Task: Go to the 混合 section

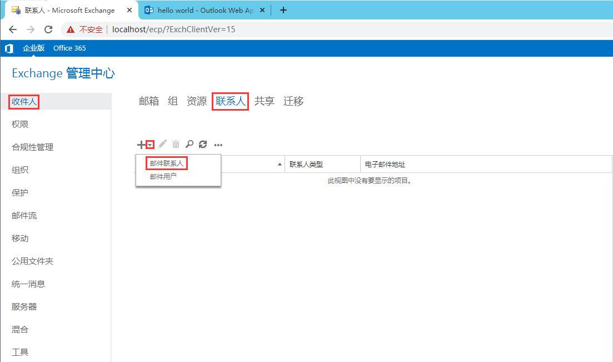Action: click(x=20, y=330)
